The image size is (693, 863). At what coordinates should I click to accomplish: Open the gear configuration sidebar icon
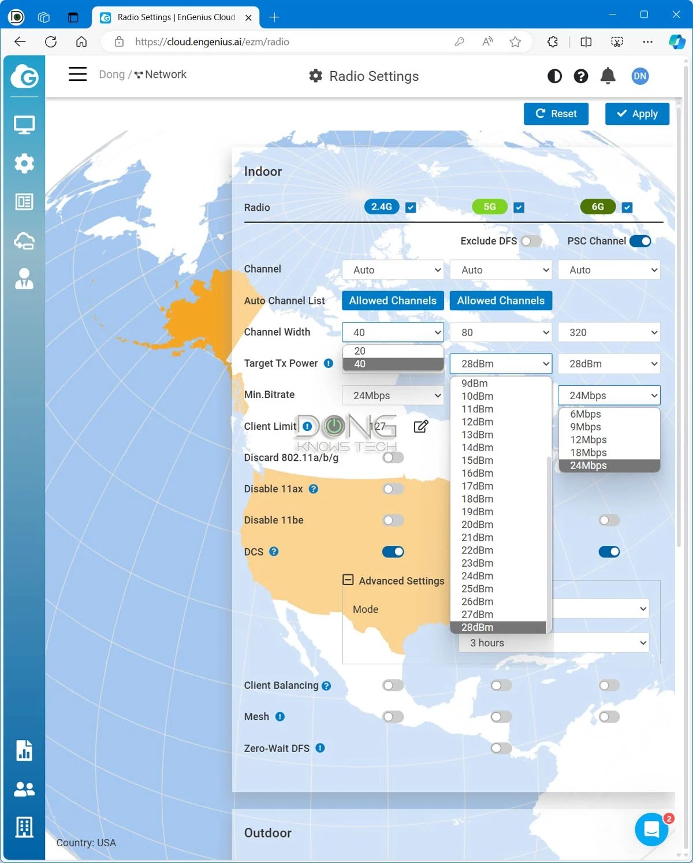[x=24, y=163]
